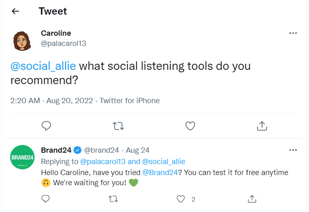Open more options for Brand24's reply
The height and width of the screenshot is (212, 309).
(293, 150)
